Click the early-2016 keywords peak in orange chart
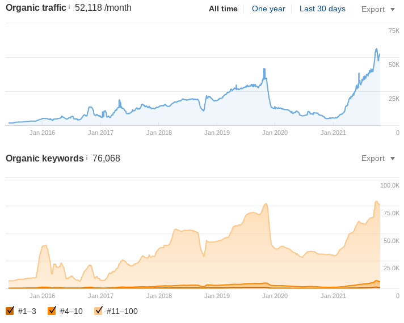Screen dimensions: 404x323 (x=45, y=246)
